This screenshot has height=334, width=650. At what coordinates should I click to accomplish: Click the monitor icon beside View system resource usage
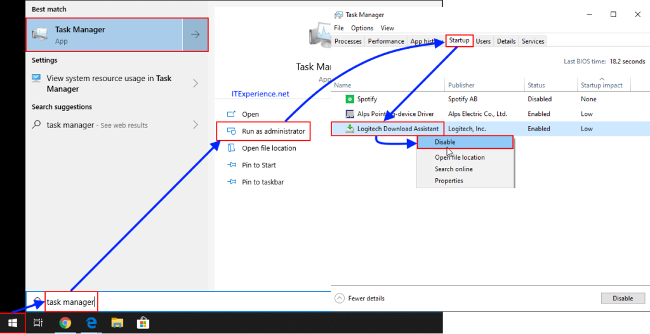36,78
